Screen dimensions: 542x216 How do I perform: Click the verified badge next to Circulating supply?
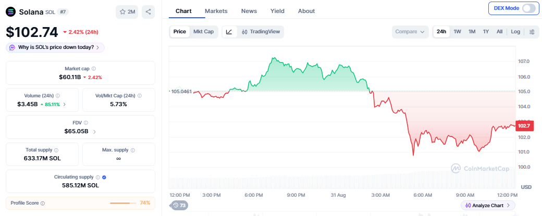pyautogui.click(x=104, y=177)
